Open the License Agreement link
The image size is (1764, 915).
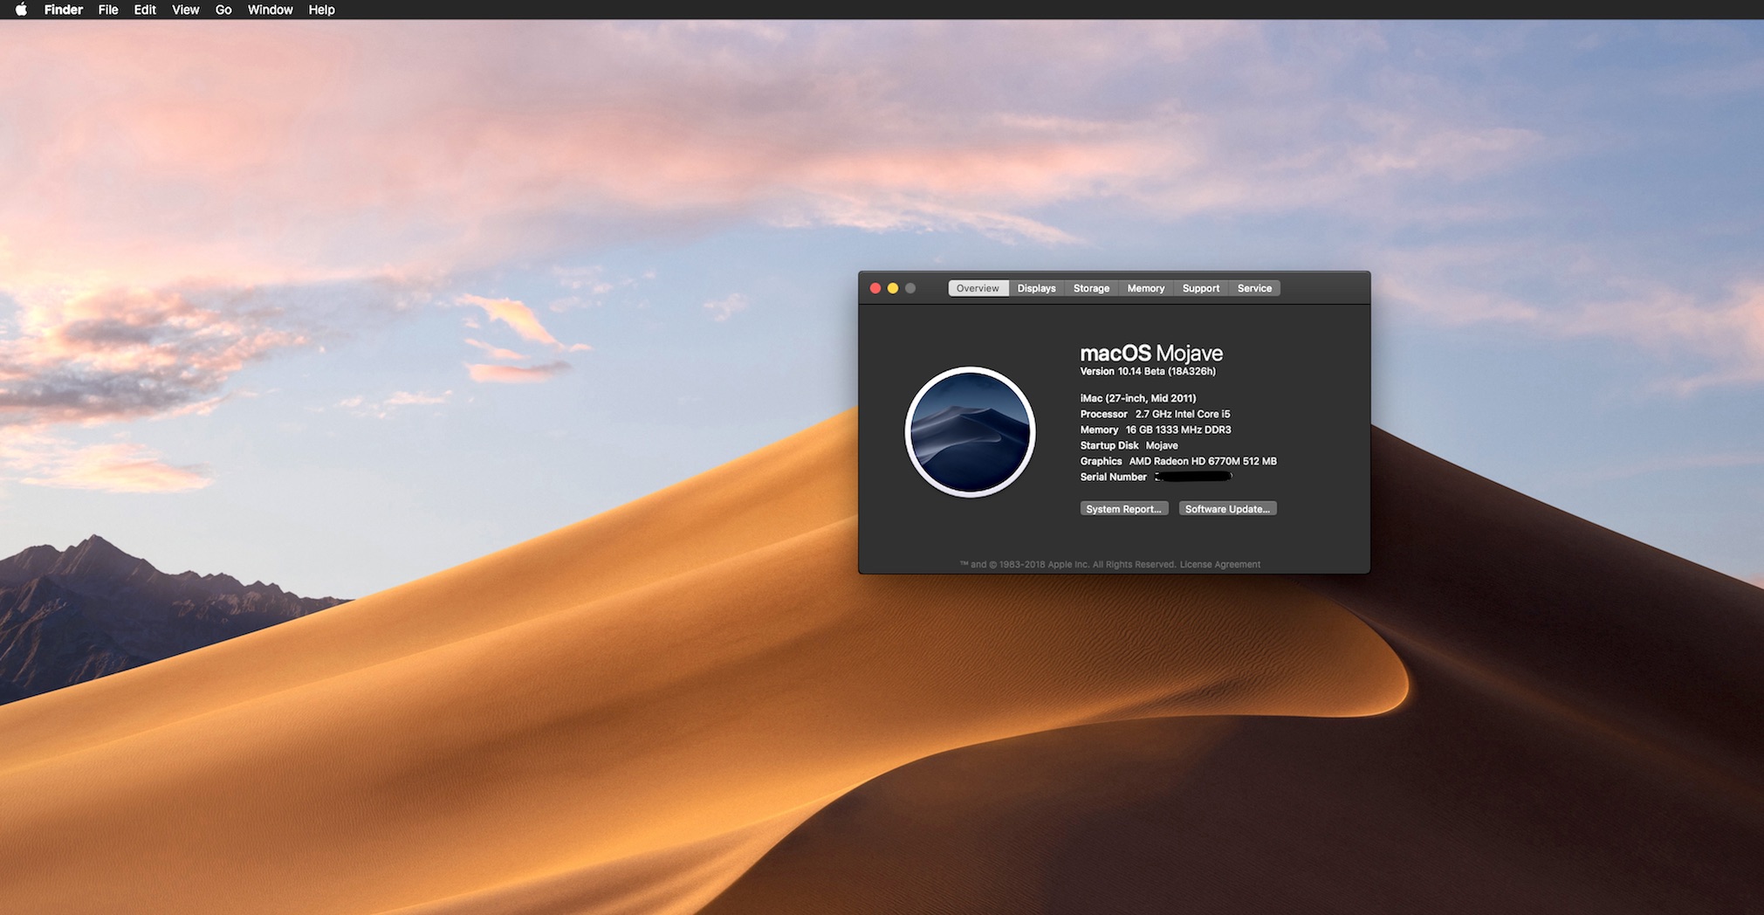[x=1220, y=564]
